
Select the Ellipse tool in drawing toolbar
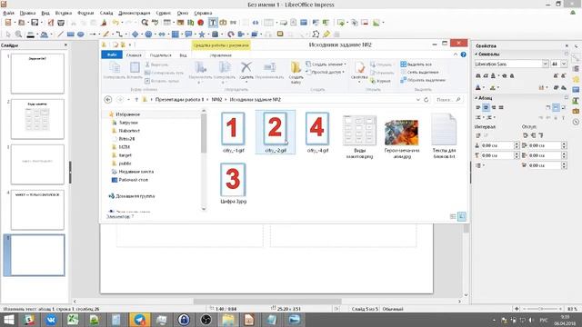click(81, 35)
